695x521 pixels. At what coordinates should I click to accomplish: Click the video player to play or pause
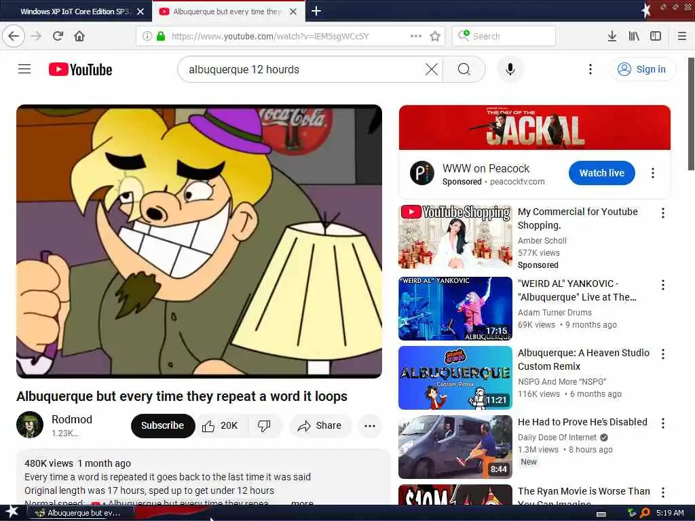(199, 242)
